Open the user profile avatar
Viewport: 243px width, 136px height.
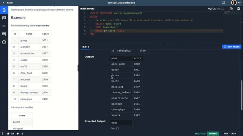coord(234,3)
